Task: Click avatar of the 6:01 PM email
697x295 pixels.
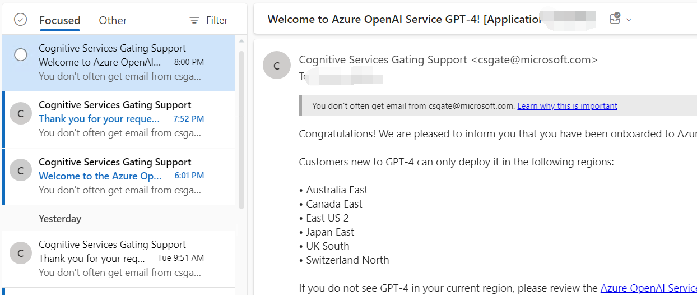Action: coord(21,171)
